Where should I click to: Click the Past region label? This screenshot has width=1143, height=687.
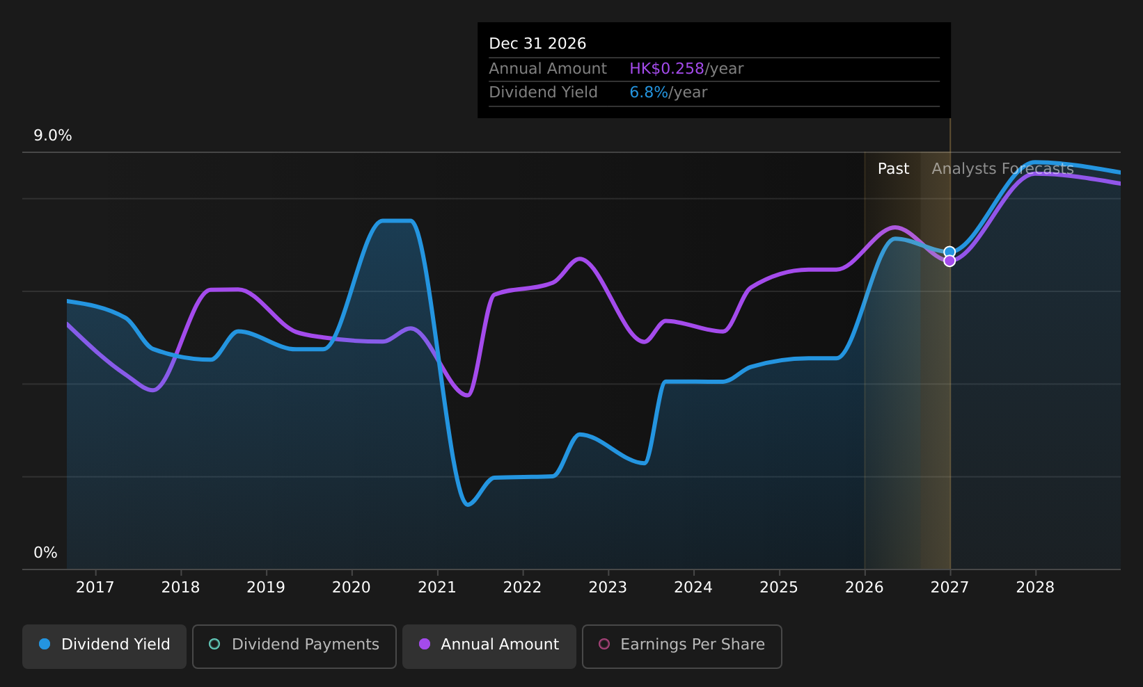coord(893,169)
